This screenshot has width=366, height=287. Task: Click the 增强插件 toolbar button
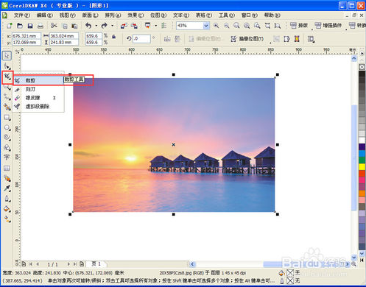[x=328, y=25]
